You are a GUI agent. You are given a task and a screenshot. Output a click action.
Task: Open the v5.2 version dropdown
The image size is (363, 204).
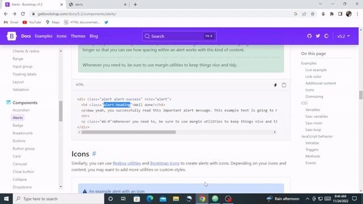343,36
